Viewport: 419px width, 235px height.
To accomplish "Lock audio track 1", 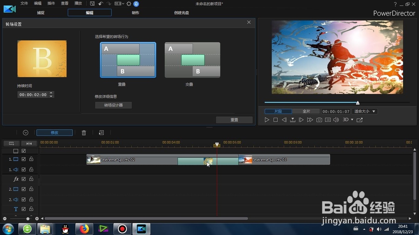I will 31,169.
